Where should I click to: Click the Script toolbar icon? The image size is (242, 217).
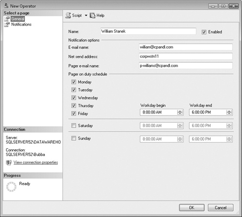click(68, 15)
